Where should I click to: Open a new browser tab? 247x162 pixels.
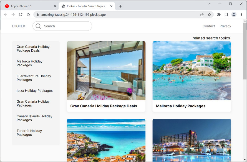pyautogui.click(x=120, y=6)
